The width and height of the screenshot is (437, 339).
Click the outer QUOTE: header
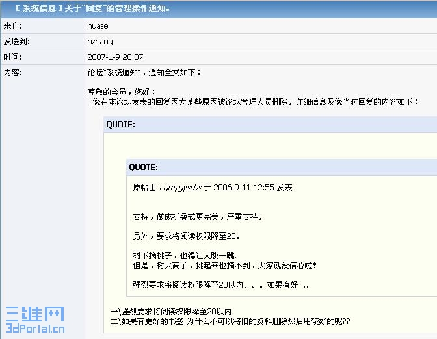pyautogui.click(x=121, y=125)
